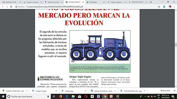
Task: Open the notification Action Center
Action: click(x=173, y=97)
